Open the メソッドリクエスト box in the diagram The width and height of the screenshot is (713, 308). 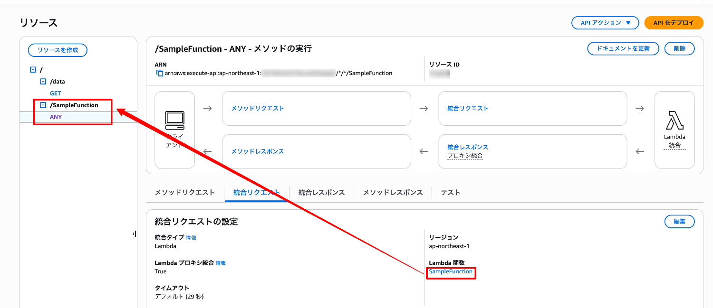point(317,108)
